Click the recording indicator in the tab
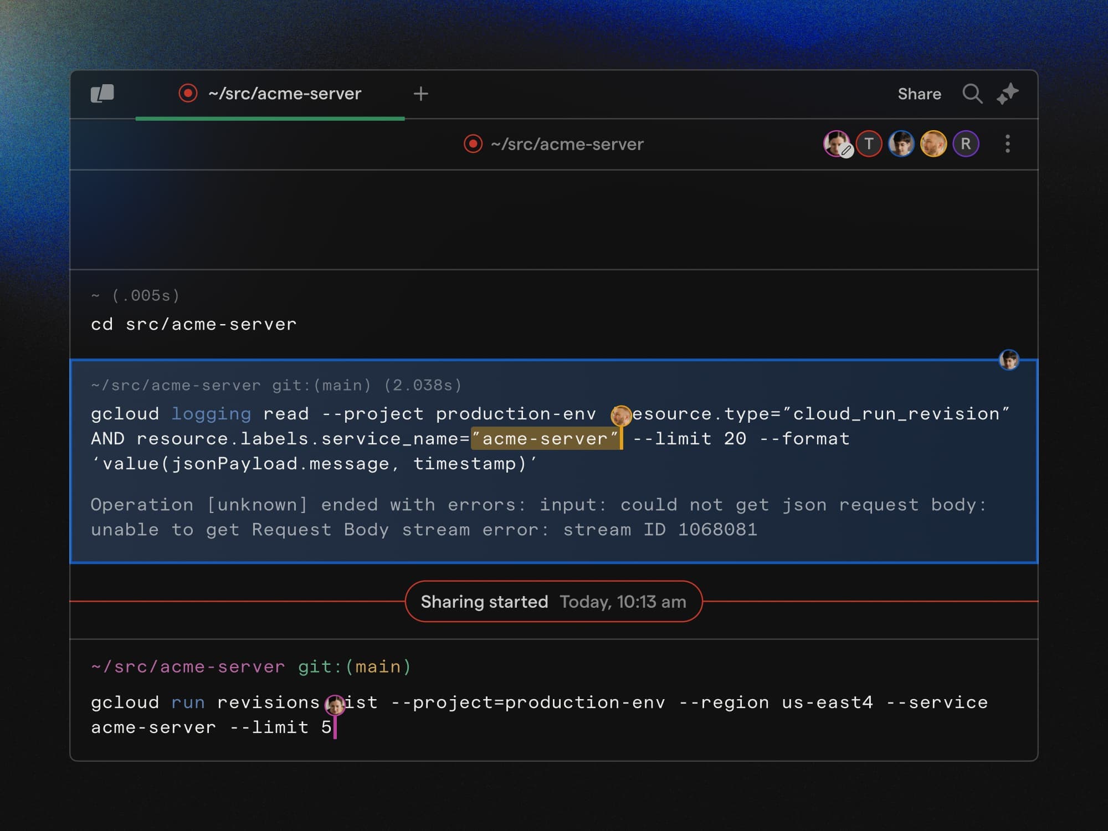 (188, 93)
